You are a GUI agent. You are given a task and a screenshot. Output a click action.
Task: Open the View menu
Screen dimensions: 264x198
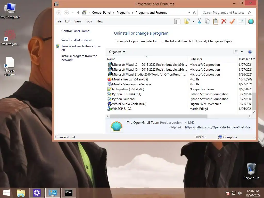78,21
